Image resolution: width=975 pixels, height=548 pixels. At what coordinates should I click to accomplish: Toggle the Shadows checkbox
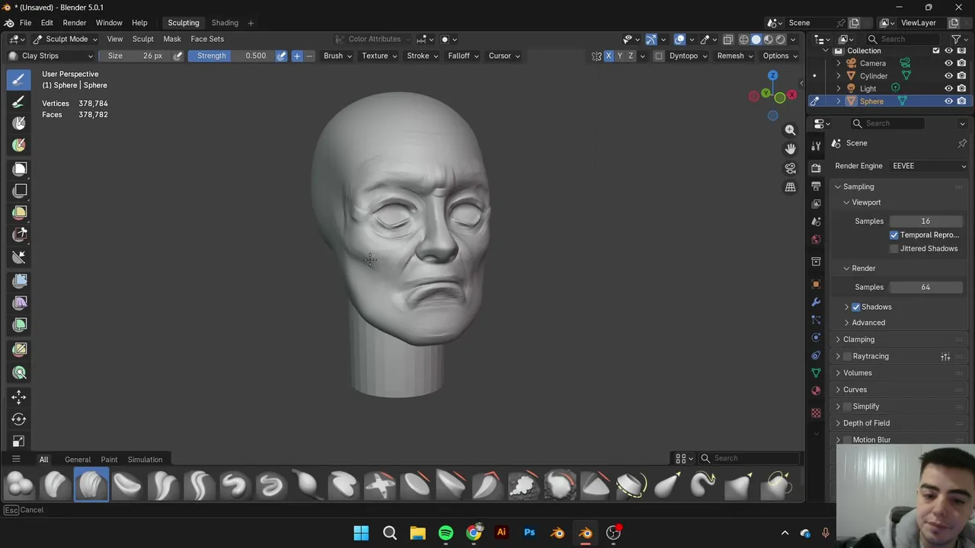point(855,307)
